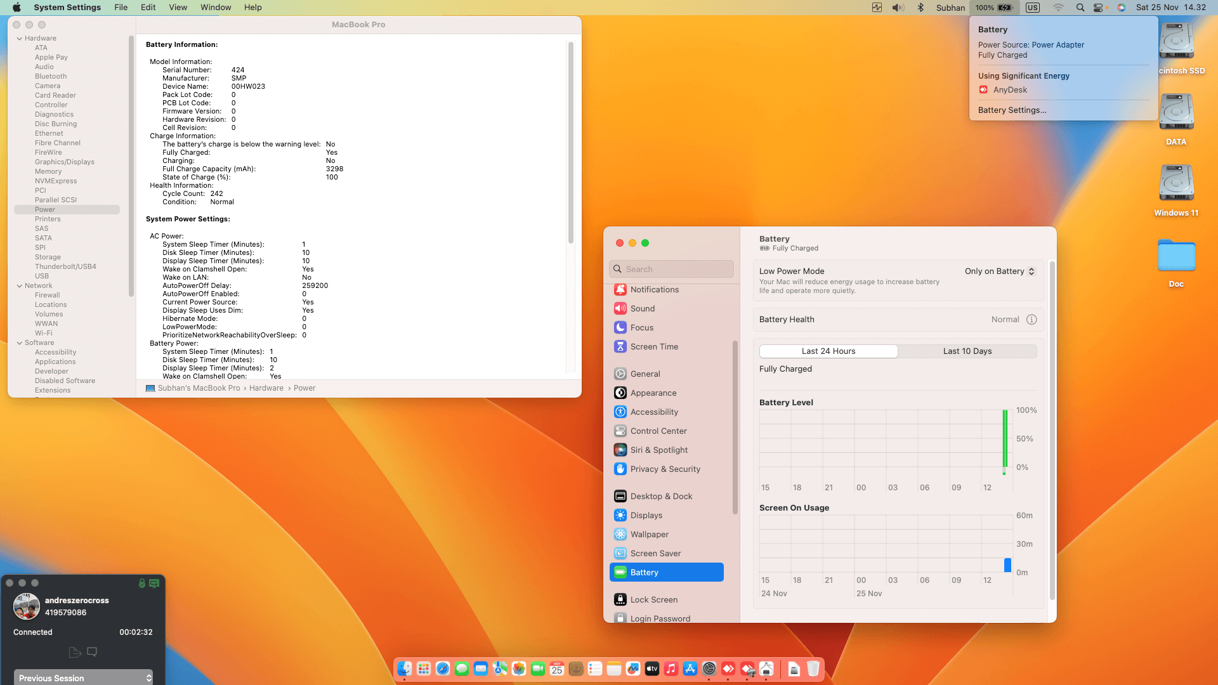Open Previous Session dropdown in AnyDesk
Image resolution: width=1218 pixels, height=685 pixels.
pos(84,677)
